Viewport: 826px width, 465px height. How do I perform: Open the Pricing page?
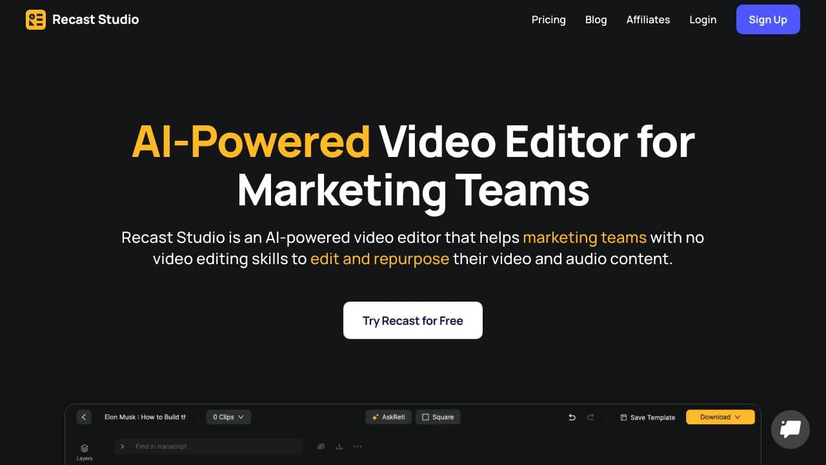549,19
